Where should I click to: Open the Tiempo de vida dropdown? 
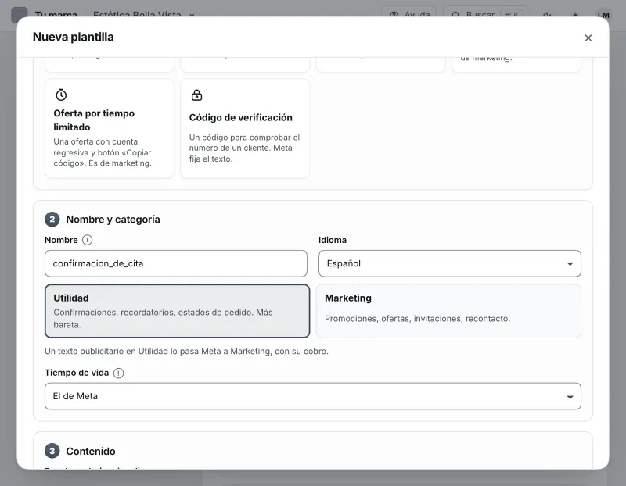pyautogui.click(x=312, y=396)
